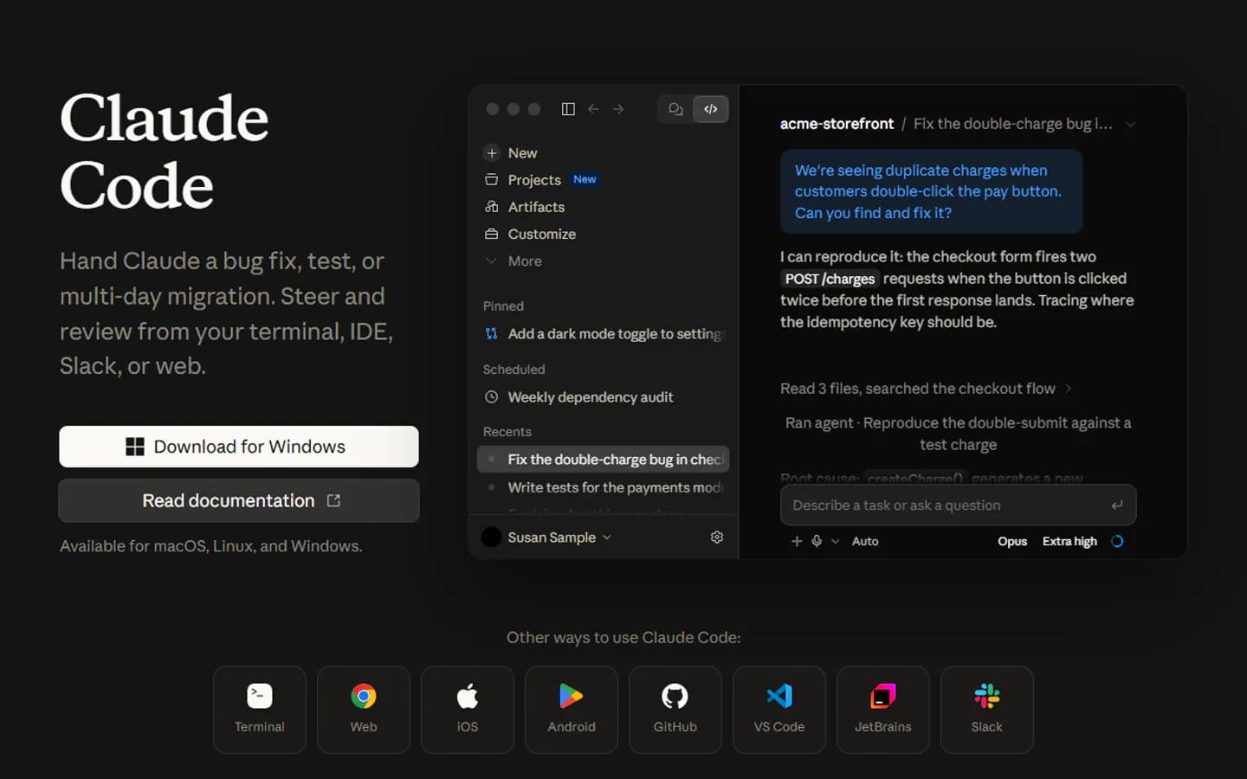Switch to the chat mode toggle
This screenshot has width=1247, height=779.
[675, 109]
